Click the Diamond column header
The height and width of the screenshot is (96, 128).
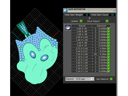tap(101, 26)
